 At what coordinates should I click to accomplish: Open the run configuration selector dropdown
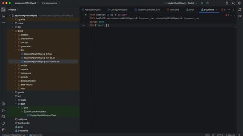tap(181, 3)
